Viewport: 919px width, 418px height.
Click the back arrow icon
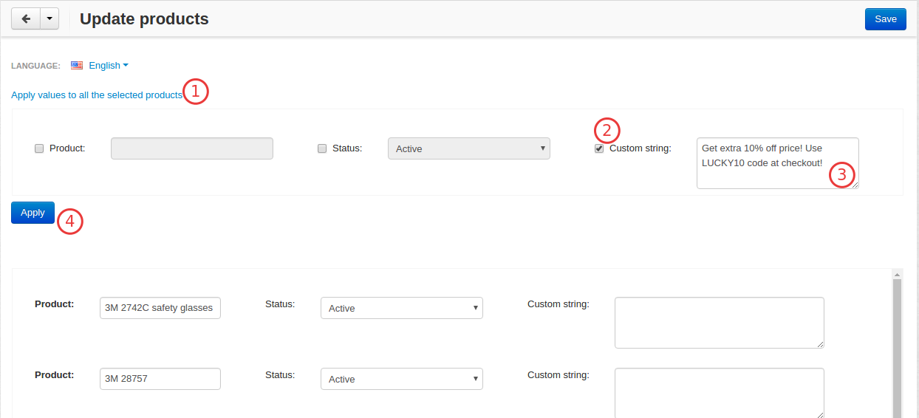25,19
